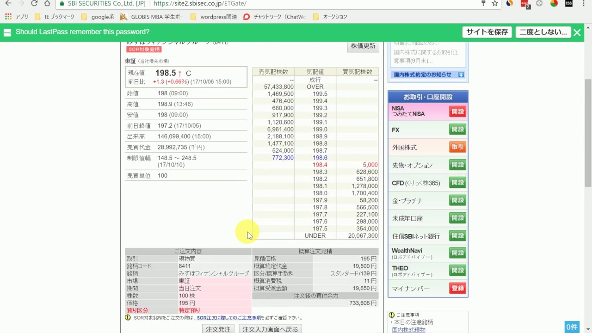The width and height of the screenshot is (592, 333).
Task: Click the 注文発注 button
Action: click(x=218, y=329)
